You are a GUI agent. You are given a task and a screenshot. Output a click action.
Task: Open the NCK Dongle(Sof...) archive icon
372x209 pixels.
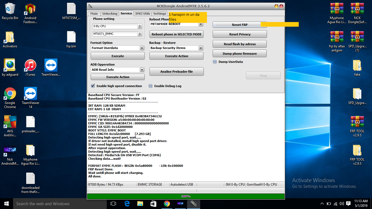(357, 13)
